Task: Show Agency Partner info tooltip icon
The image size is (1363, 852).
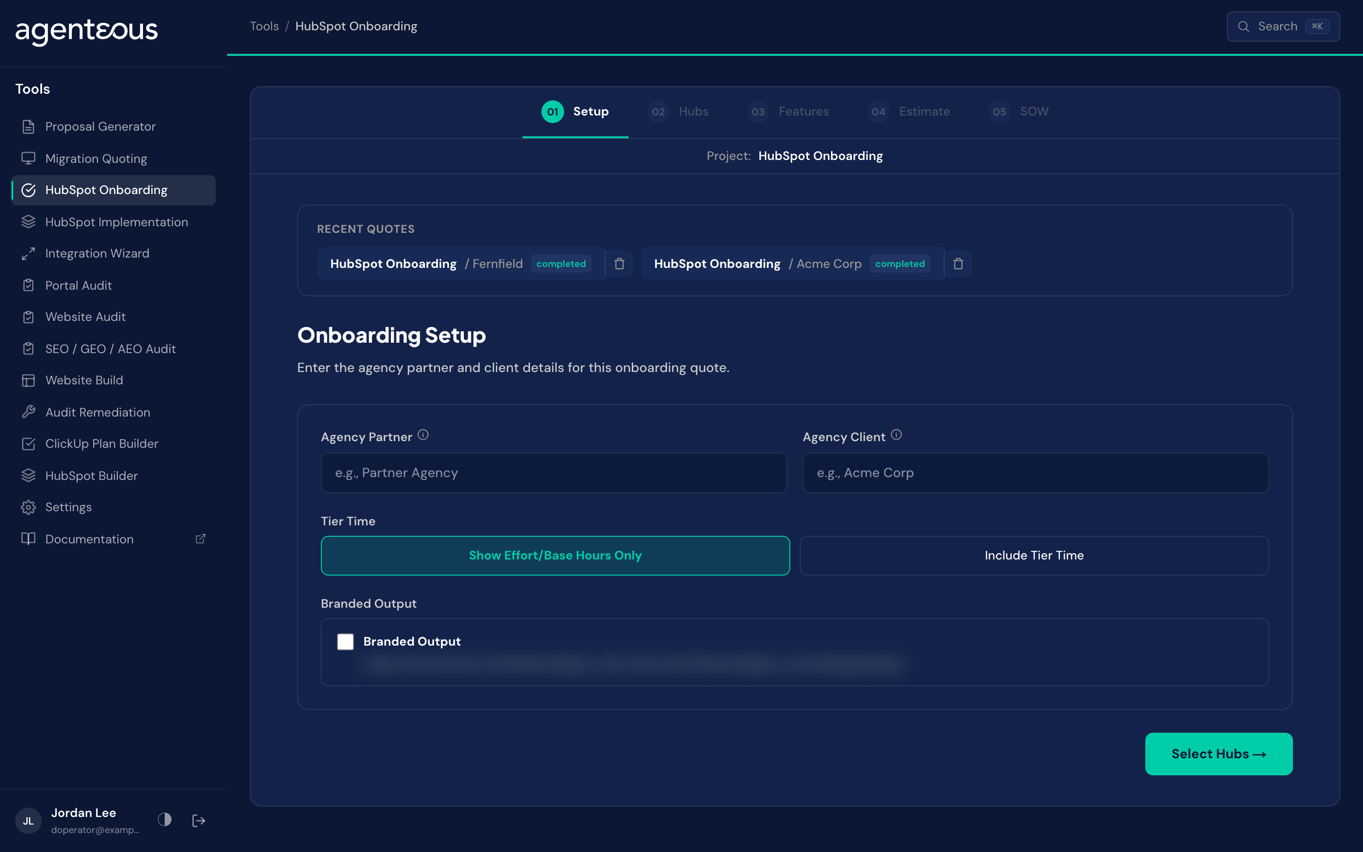Action: (423, 435)
